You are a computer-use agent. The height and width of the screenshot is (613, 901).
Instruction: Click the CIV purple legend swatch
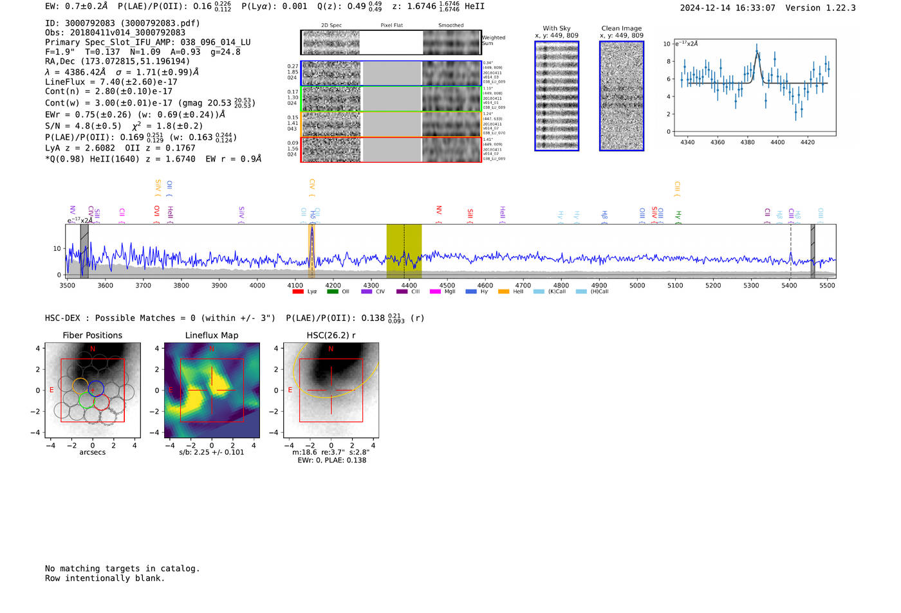click(x=367, y=291)
